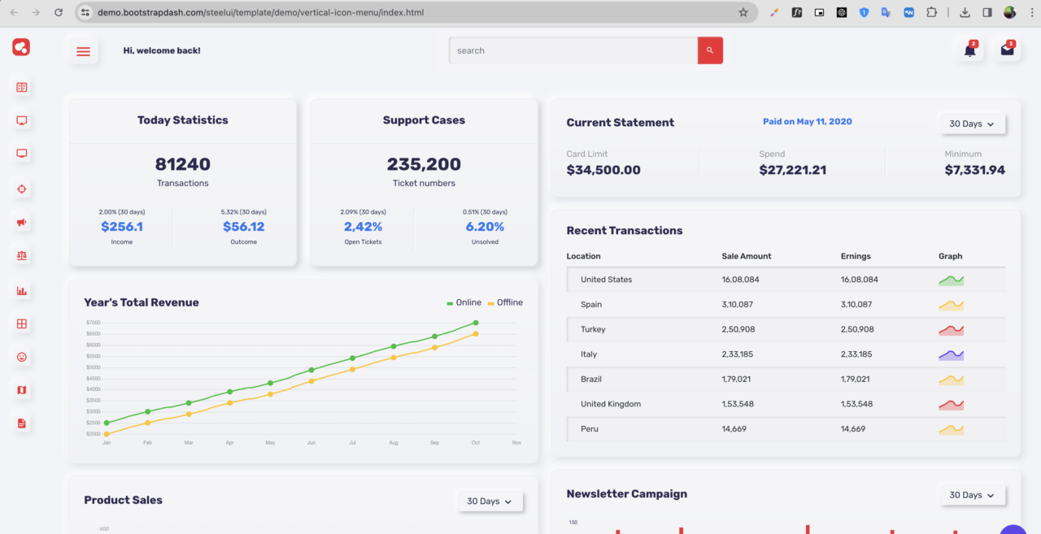Toggle the hamburger menu button

83,51
